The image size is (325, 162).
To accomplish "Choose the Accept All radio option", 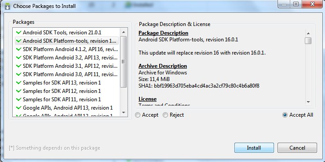I will (x=285, y=115).
